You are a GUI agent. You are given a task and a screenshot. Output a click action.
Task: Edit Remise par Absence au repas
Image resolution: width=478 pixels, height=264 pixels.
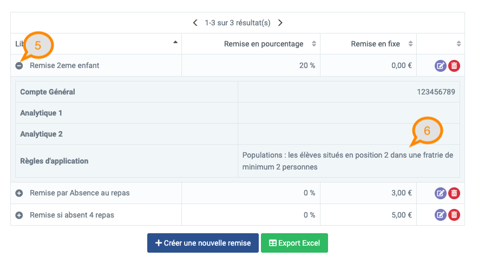coord(440,193)
